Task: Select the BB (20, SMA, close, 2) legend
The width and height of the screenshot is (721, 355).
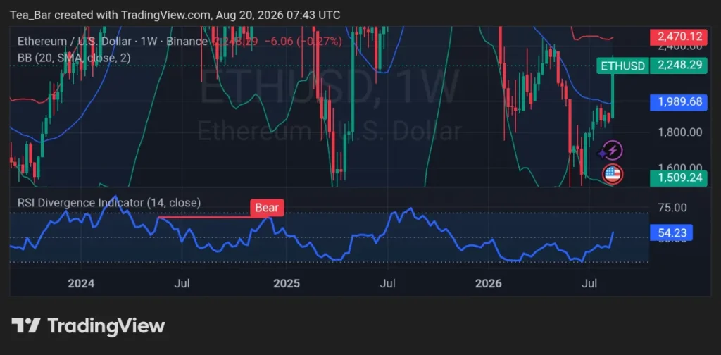Action: pyautogui.click(x=73, y=58)
